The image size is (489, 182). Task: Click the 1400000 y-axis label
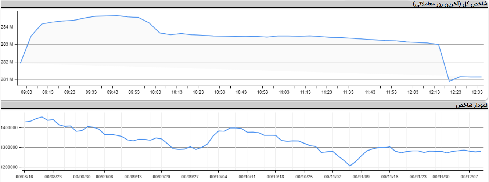(12, 128)
